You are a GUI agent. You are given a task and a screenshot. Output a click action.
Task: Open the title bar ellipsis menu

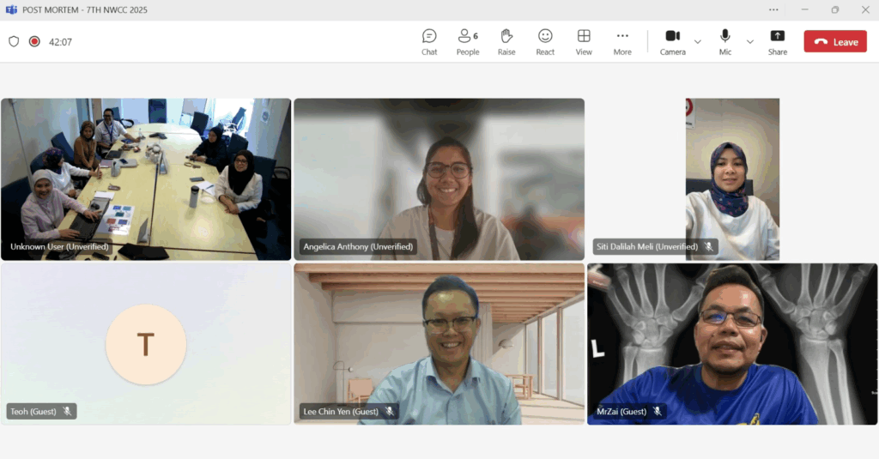tap(773, 9)
